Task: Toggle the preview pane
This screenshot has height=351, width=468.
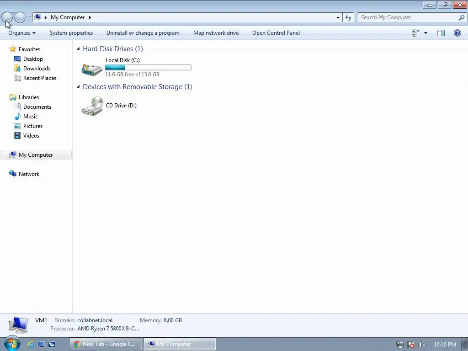Action: tap(441, 33)
